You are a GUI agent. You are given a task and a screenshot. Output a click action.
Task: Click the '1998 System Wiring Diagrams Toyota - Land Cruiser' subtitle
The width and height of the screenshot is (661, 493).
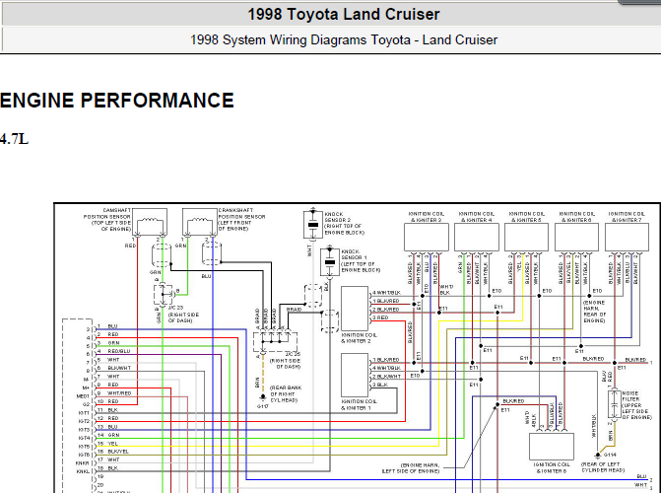[344, 40]
